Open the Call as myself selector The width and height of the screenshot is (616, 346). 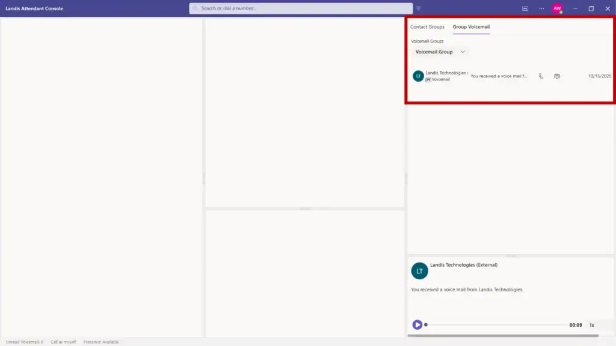(63, 341)
